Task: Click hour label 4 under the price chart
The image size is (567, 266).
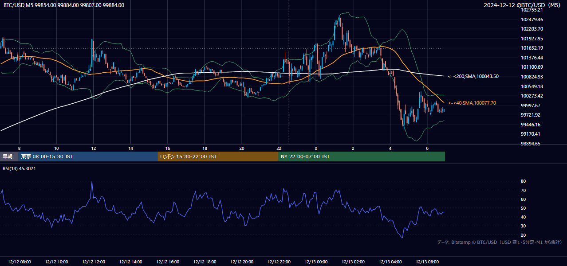Action: (390, 148)
